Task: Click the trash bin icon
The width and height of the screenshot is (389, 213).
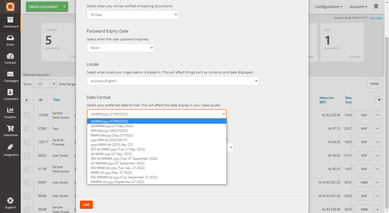Action: pos(376,6)
